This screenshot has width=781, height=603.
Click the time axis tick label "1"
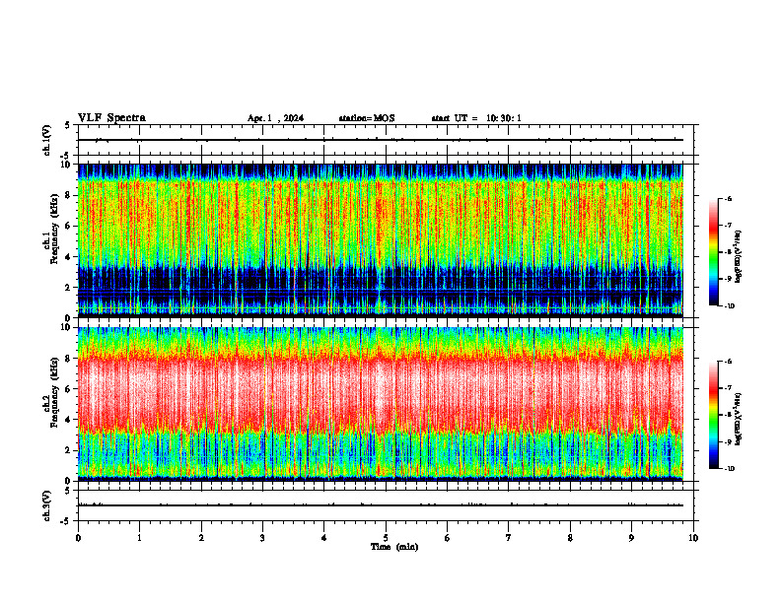[x=139, y=538]
